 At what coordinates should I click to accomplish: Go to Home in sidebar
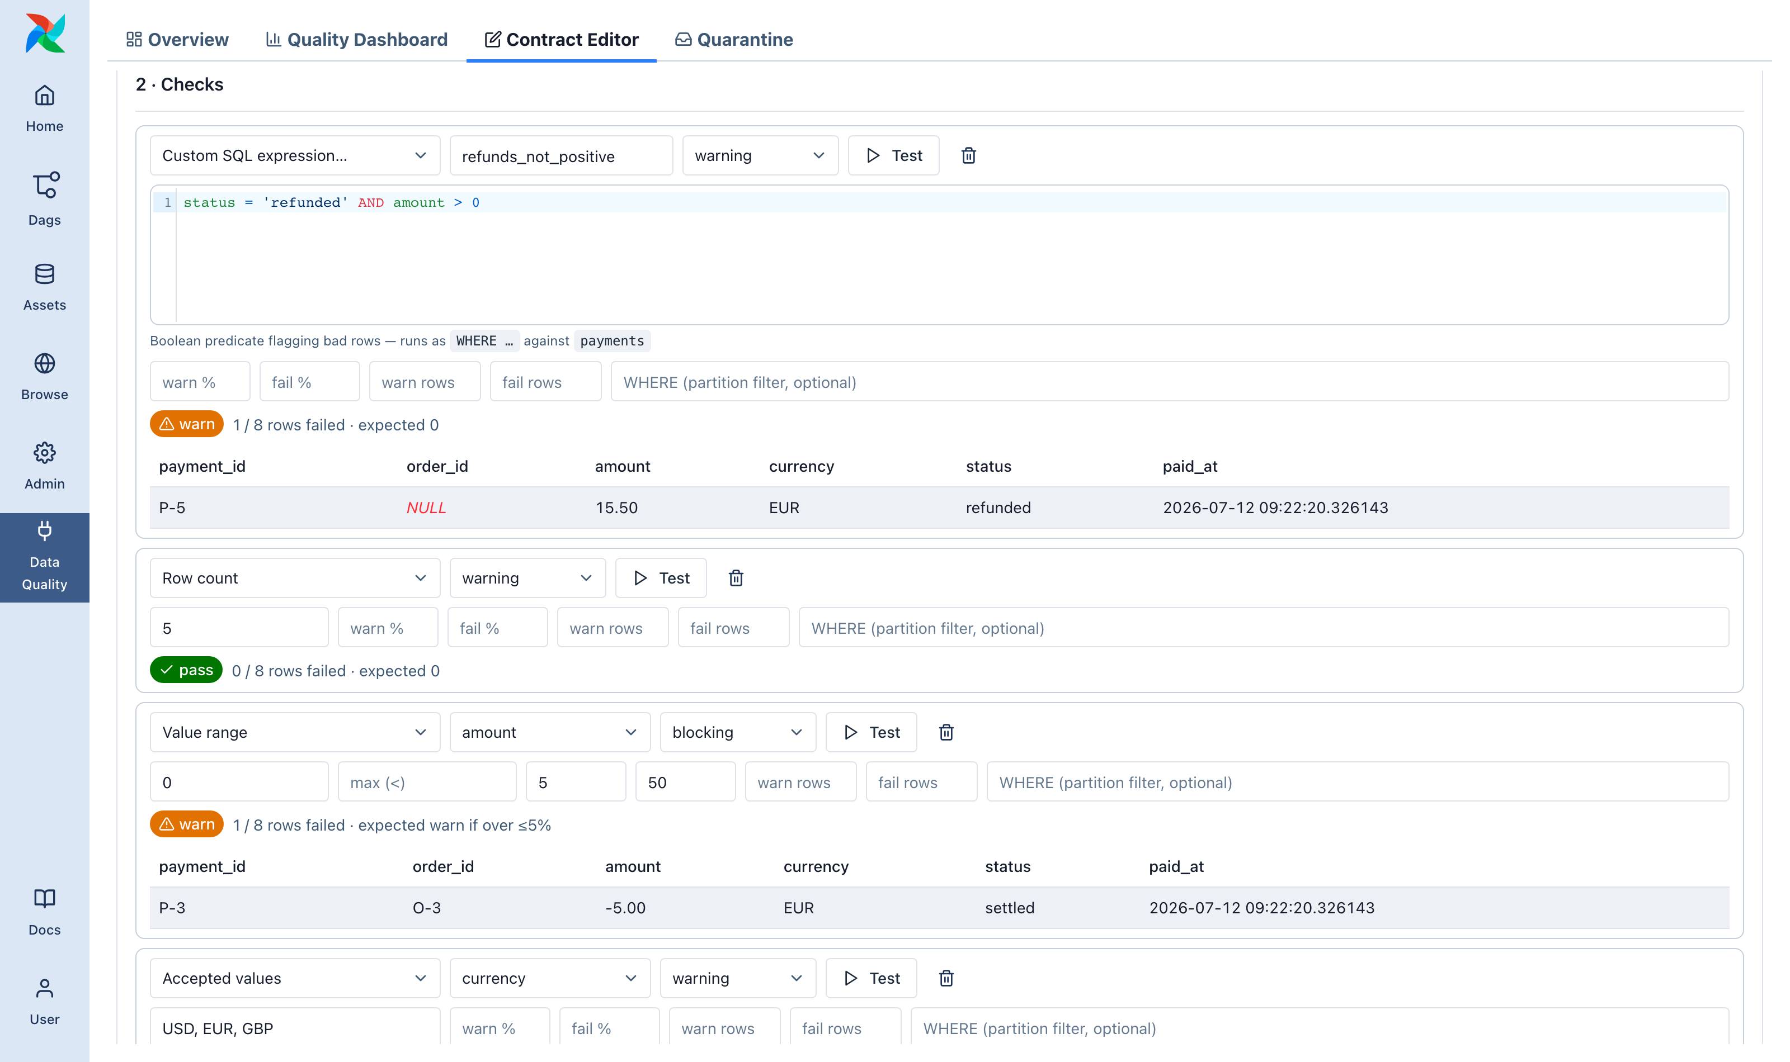[x=44, y=109]
